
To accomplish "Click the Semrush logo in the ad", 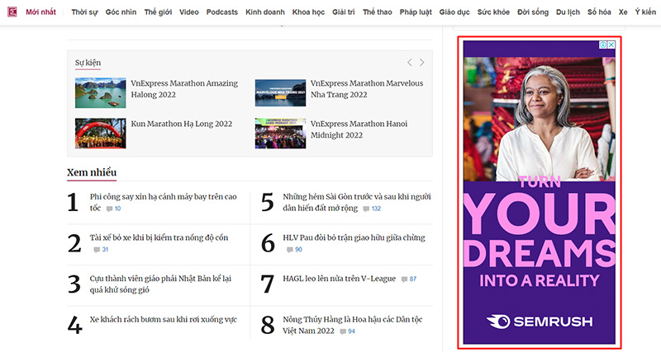I will click(x=540, y=321).
